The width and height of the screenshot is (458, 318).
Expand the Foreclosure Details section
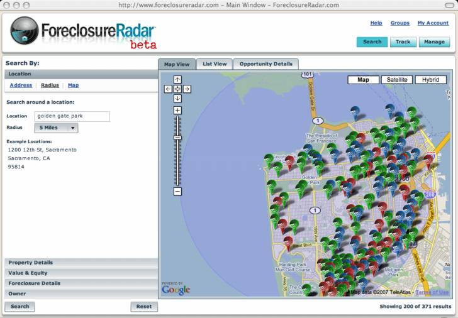[79, 283]
